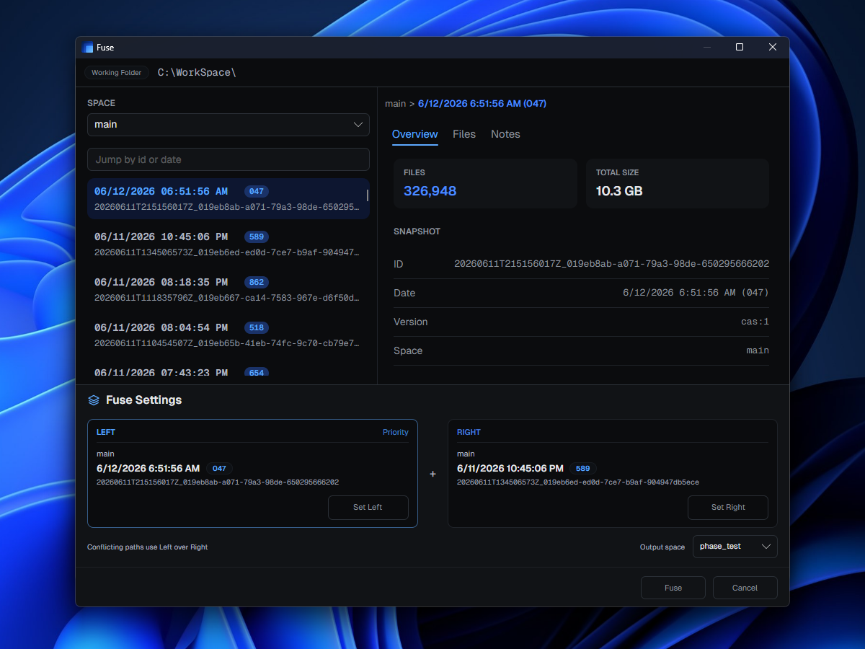Switch to the Overview tab
Viewport: 865px width, 649px height.
(x=414, y=134)
